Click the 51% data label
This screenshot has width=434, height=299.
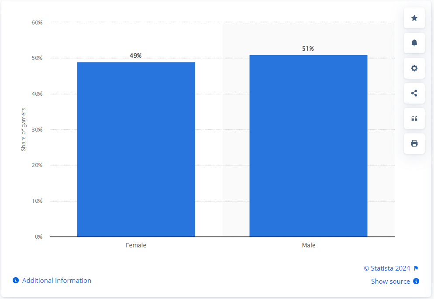coord(308,49)
